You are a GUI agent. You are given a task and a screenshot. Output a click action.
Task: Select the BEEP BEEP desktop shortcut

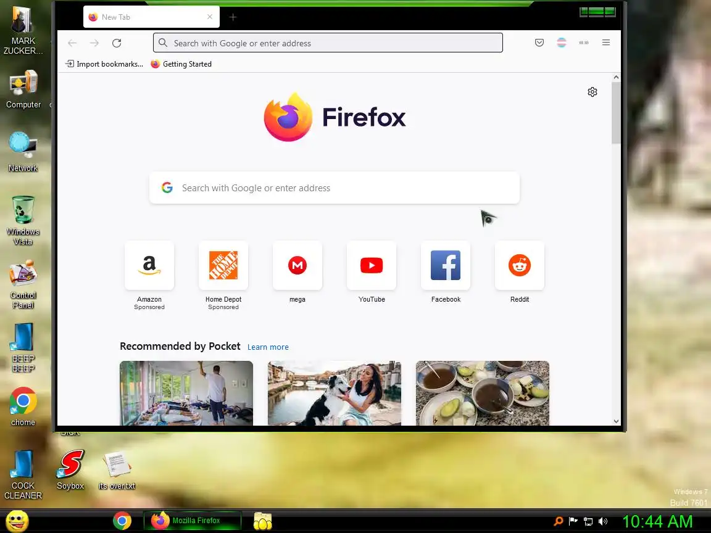[23, 348]
